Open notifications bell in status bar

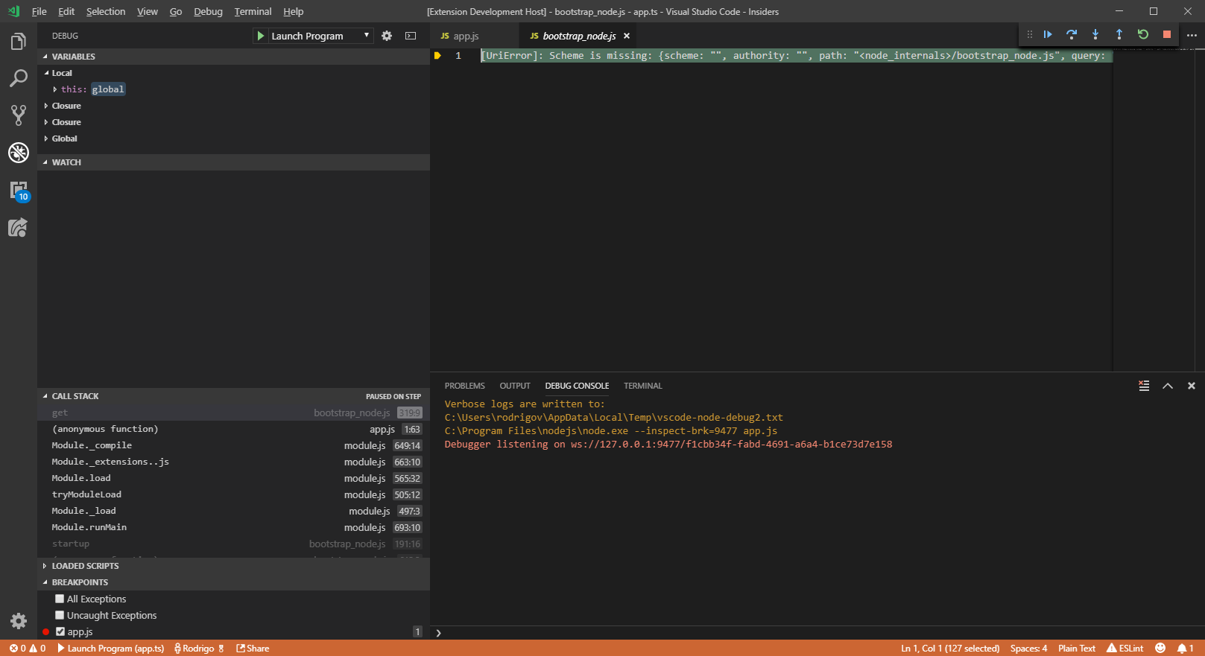click(1185, 649)
